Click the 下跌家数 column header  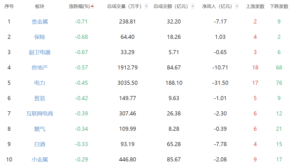pos(279,6)
